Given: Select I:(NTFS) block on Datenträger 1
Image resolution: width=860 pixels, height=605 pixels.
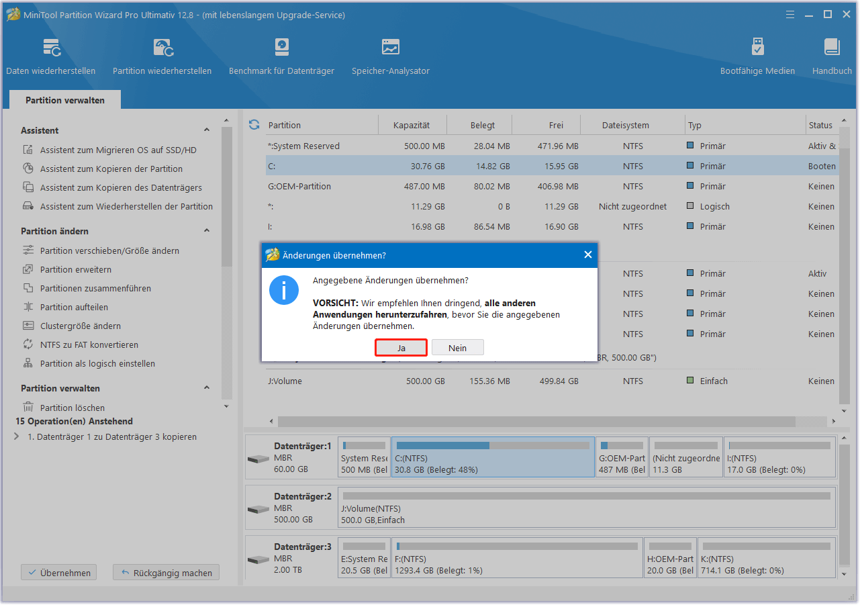Looking at the screenshot, I should [x=779, y=457].
